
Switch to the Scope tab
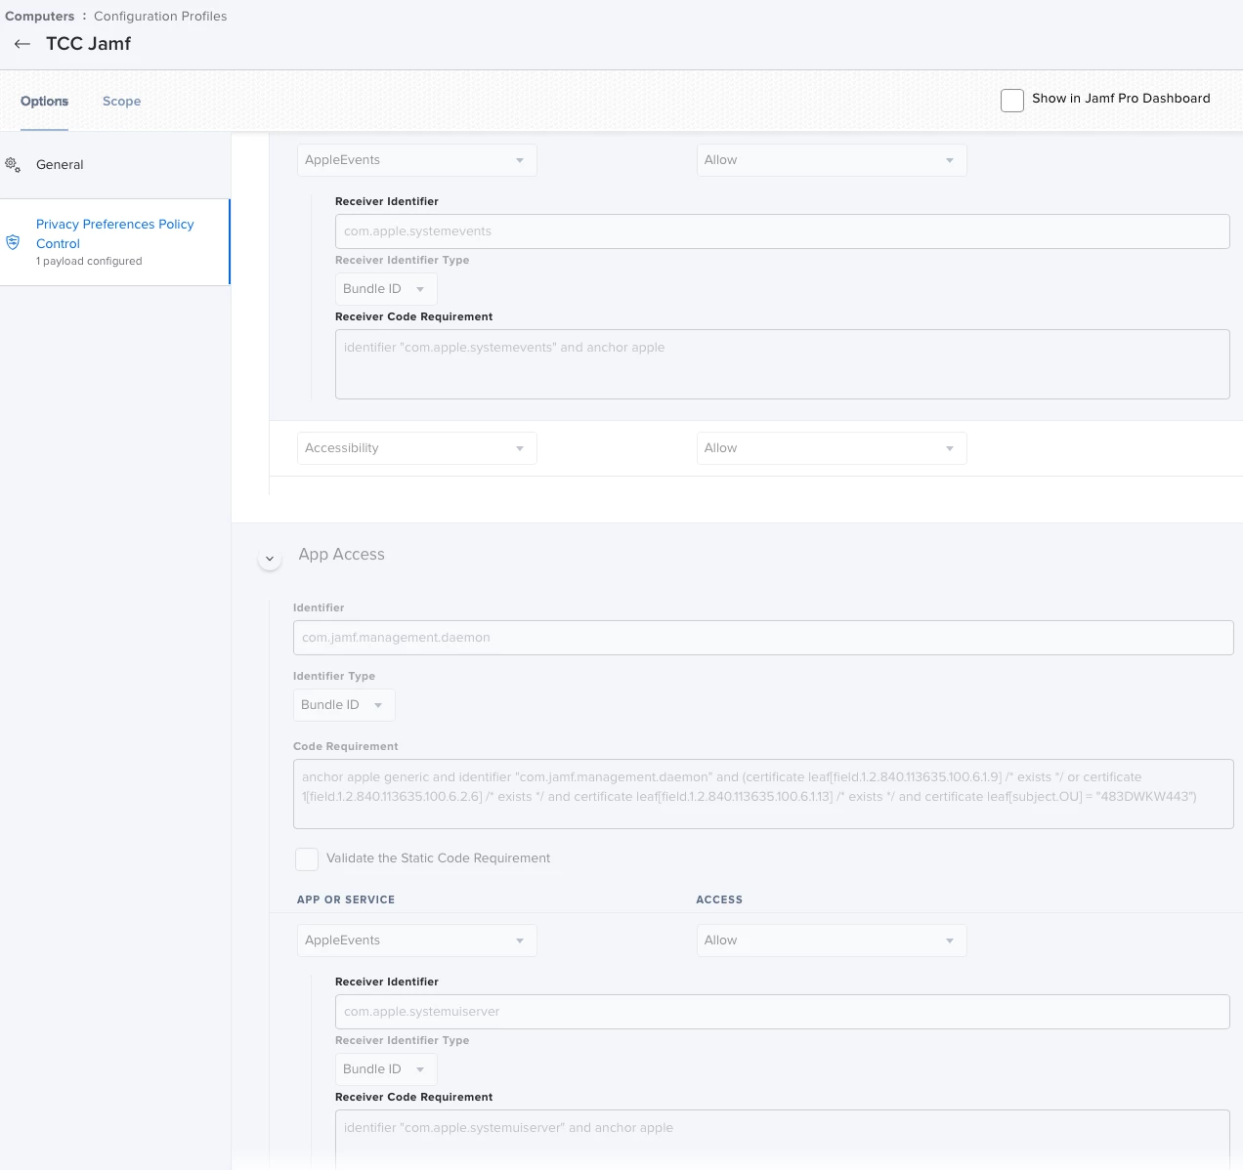tap(121, 101)
